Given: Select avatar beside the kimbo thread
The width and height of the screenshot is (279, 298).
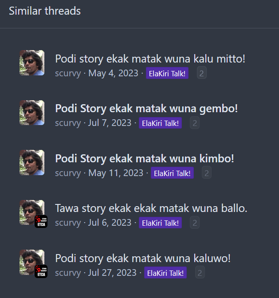Looking at the screenshot, I should tap(32, 162).
